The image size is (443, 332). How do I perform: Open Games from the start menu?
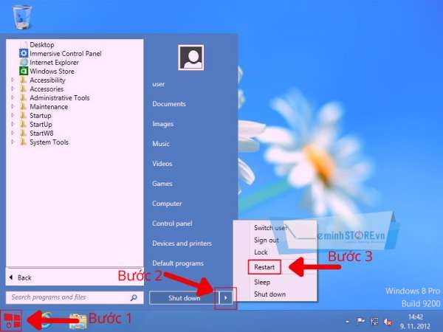[x=162, y=184]
